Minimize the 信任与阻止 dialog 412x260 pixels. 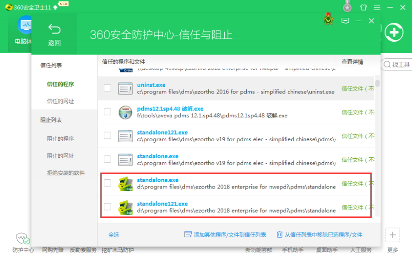358,21
